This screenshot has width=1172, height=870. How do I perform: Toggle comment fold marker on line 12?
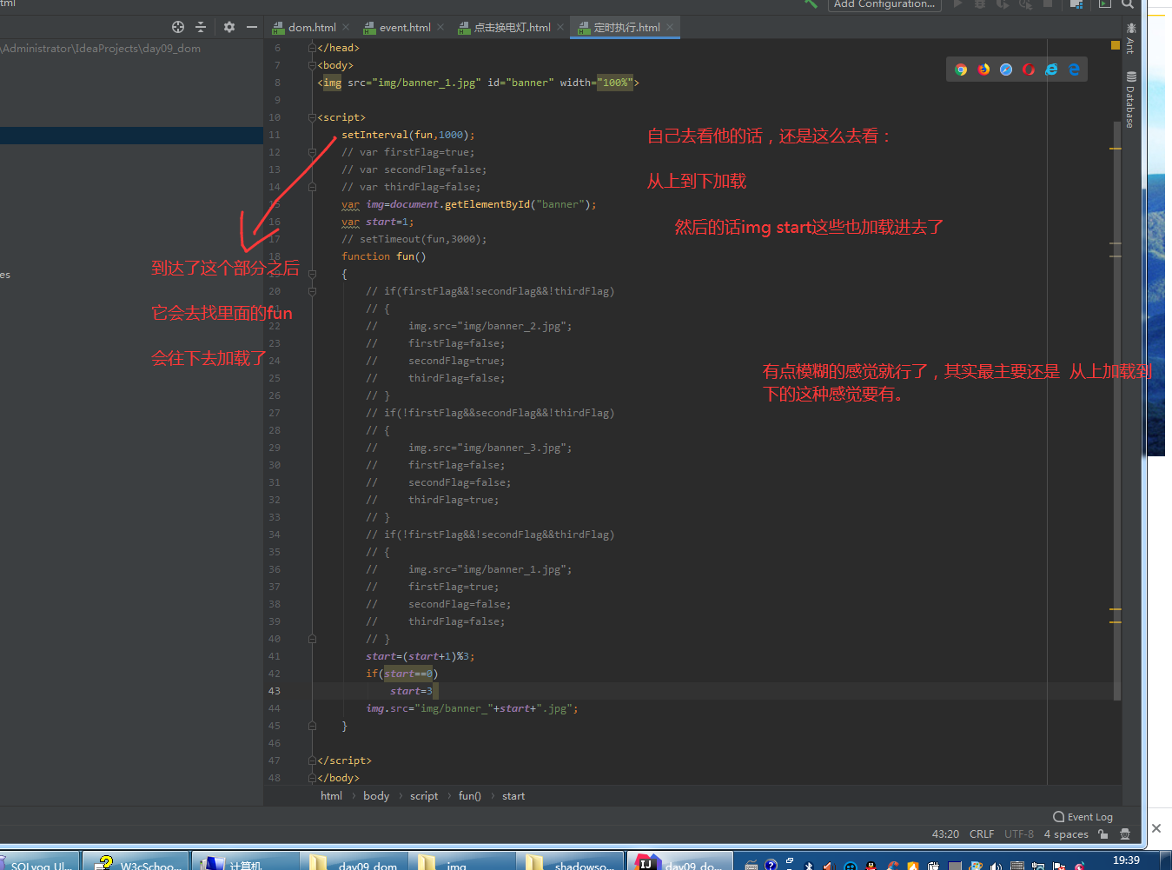pos(312,152)
